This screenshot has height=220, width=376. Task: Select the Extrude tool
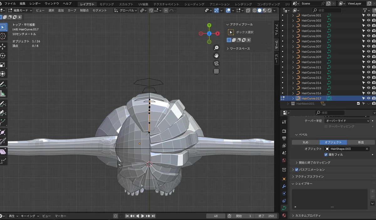[3, 122]
